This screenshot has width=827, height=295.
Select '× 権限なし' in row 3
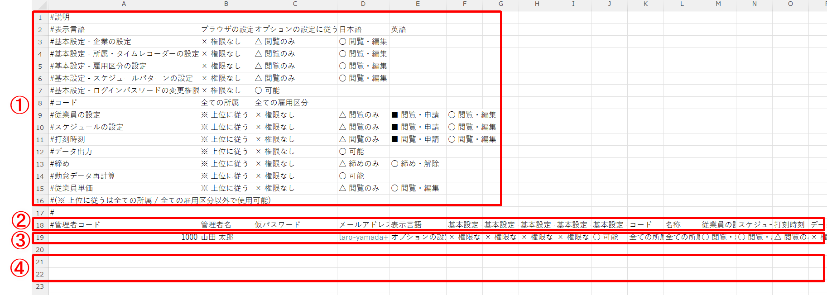226,42
